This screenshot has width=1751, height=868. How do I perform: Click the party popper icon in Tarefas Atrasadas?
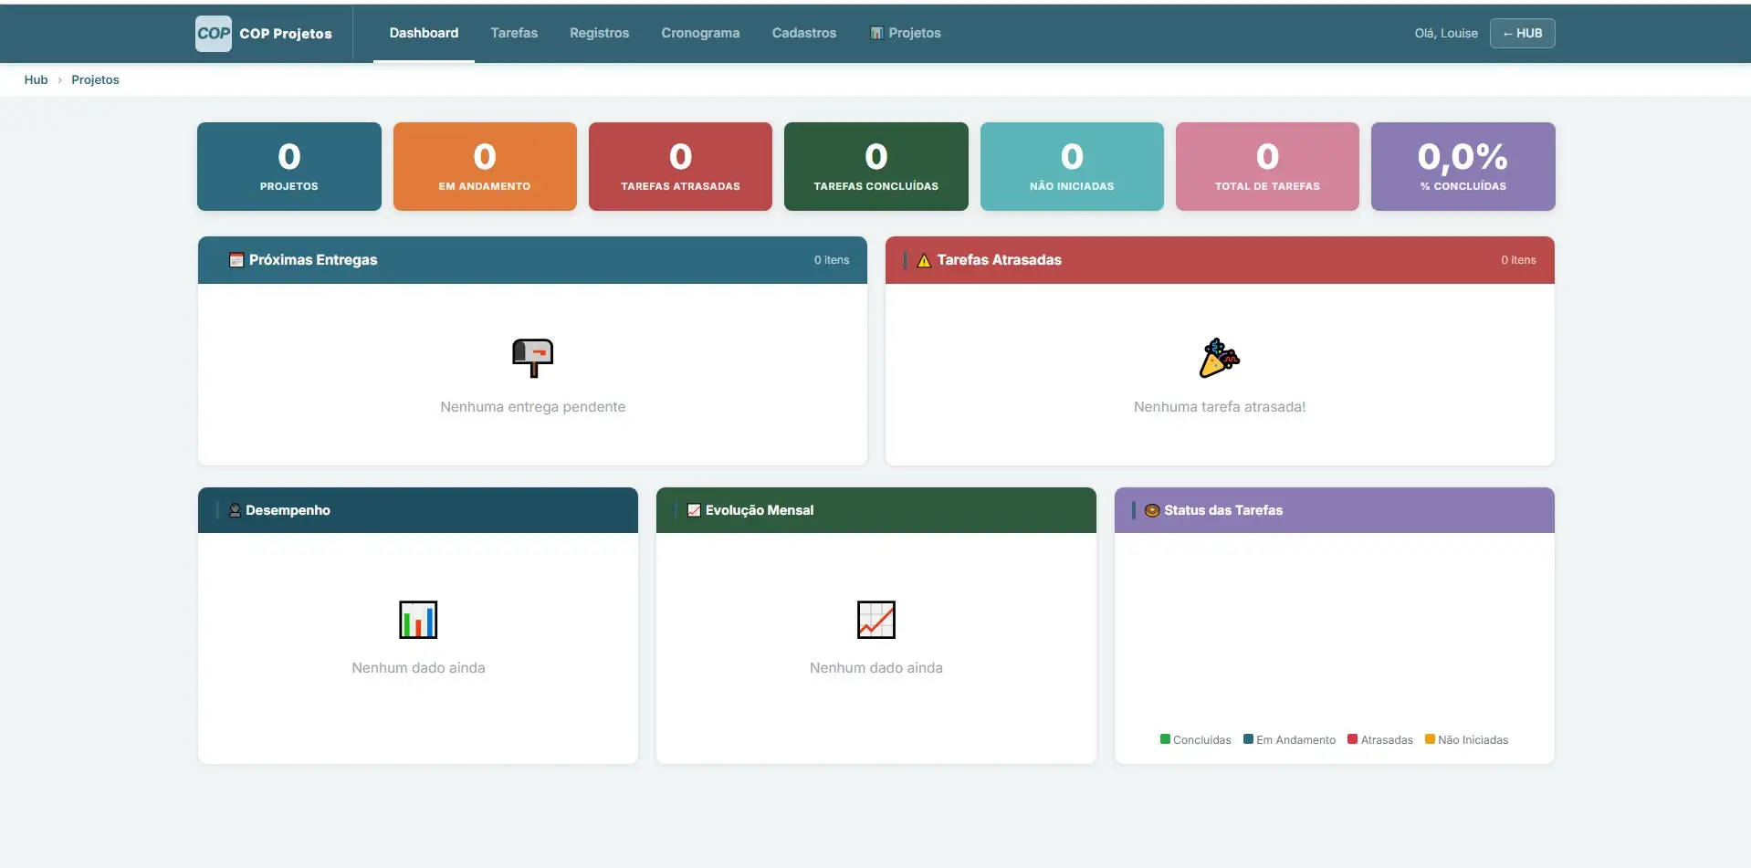point(1219,358)
